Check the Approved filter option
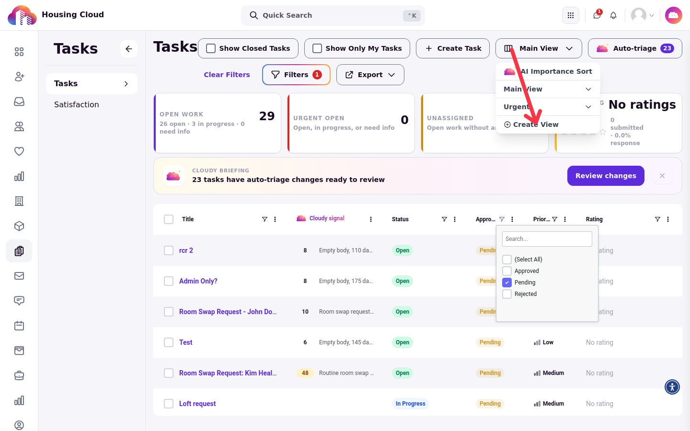Image resolution: width=690 pixels, height=431 pixels. (507, 271)
